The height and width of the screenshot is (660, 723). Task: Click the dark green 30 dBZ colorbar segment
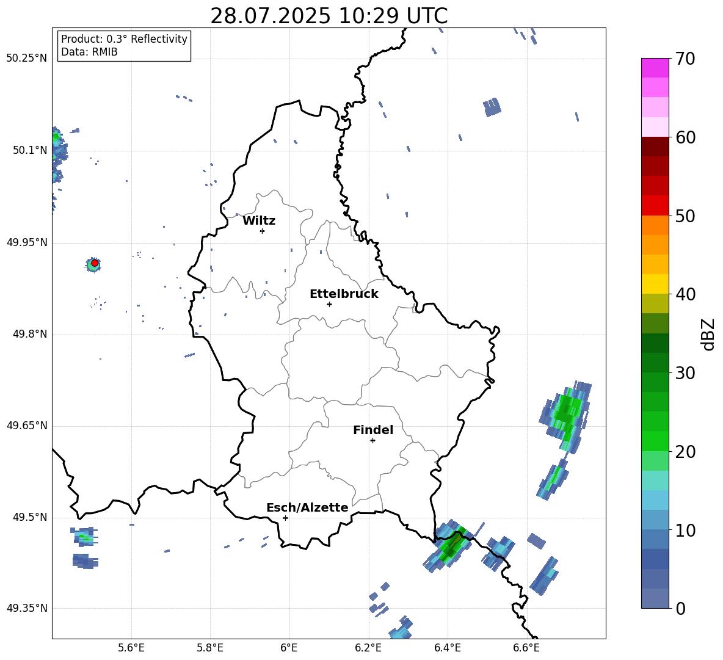pos(655,363)
